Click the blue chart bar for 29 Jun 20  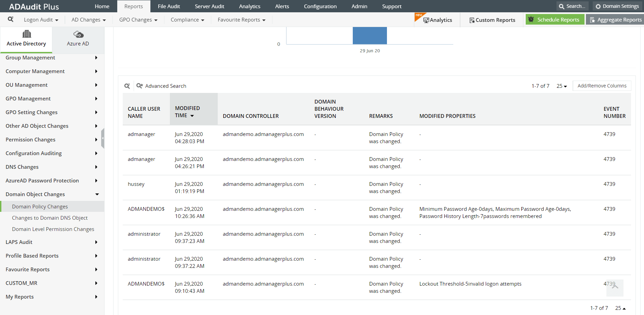370,36
